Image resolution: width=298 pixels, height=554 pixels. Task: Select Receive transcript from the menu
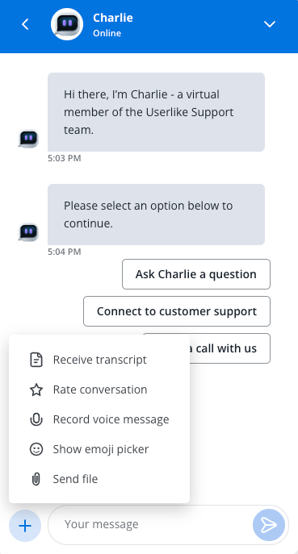coord(99,360)
